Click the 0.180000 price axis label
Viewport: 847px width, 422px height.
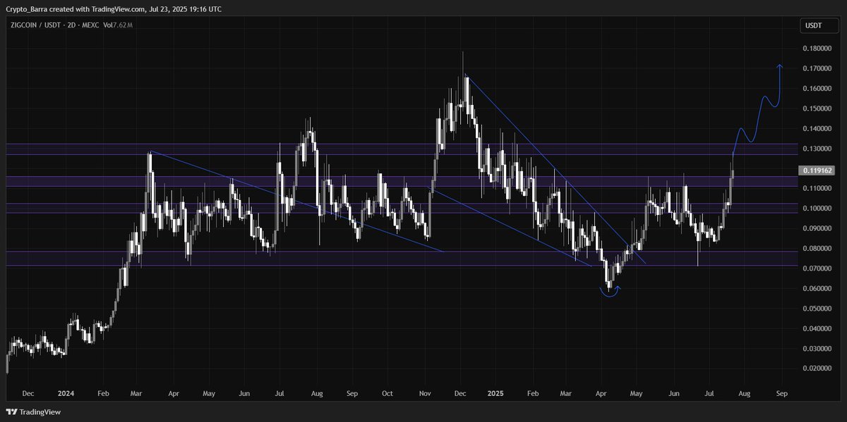817,49
